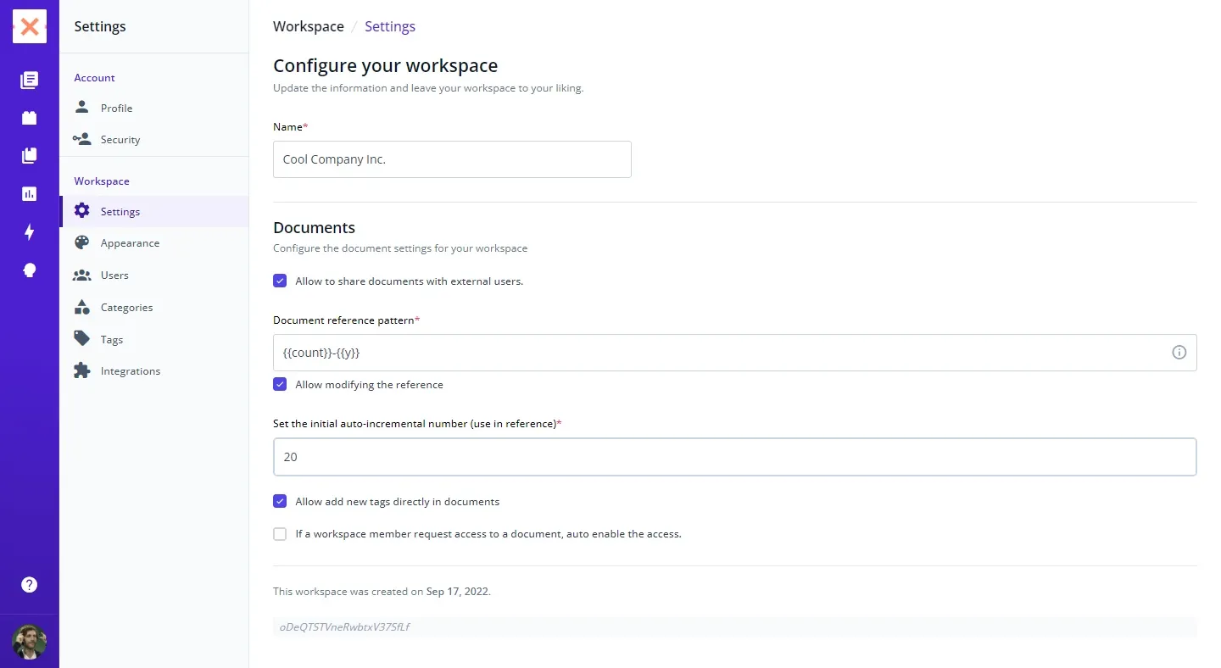This screenshot has height=668, width=1221.
Task: Click the Workspace breadcrumb link
Action: point(308,26)
